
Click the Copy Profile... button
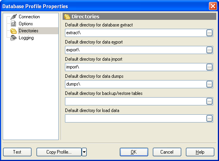[x=59, y=152]
